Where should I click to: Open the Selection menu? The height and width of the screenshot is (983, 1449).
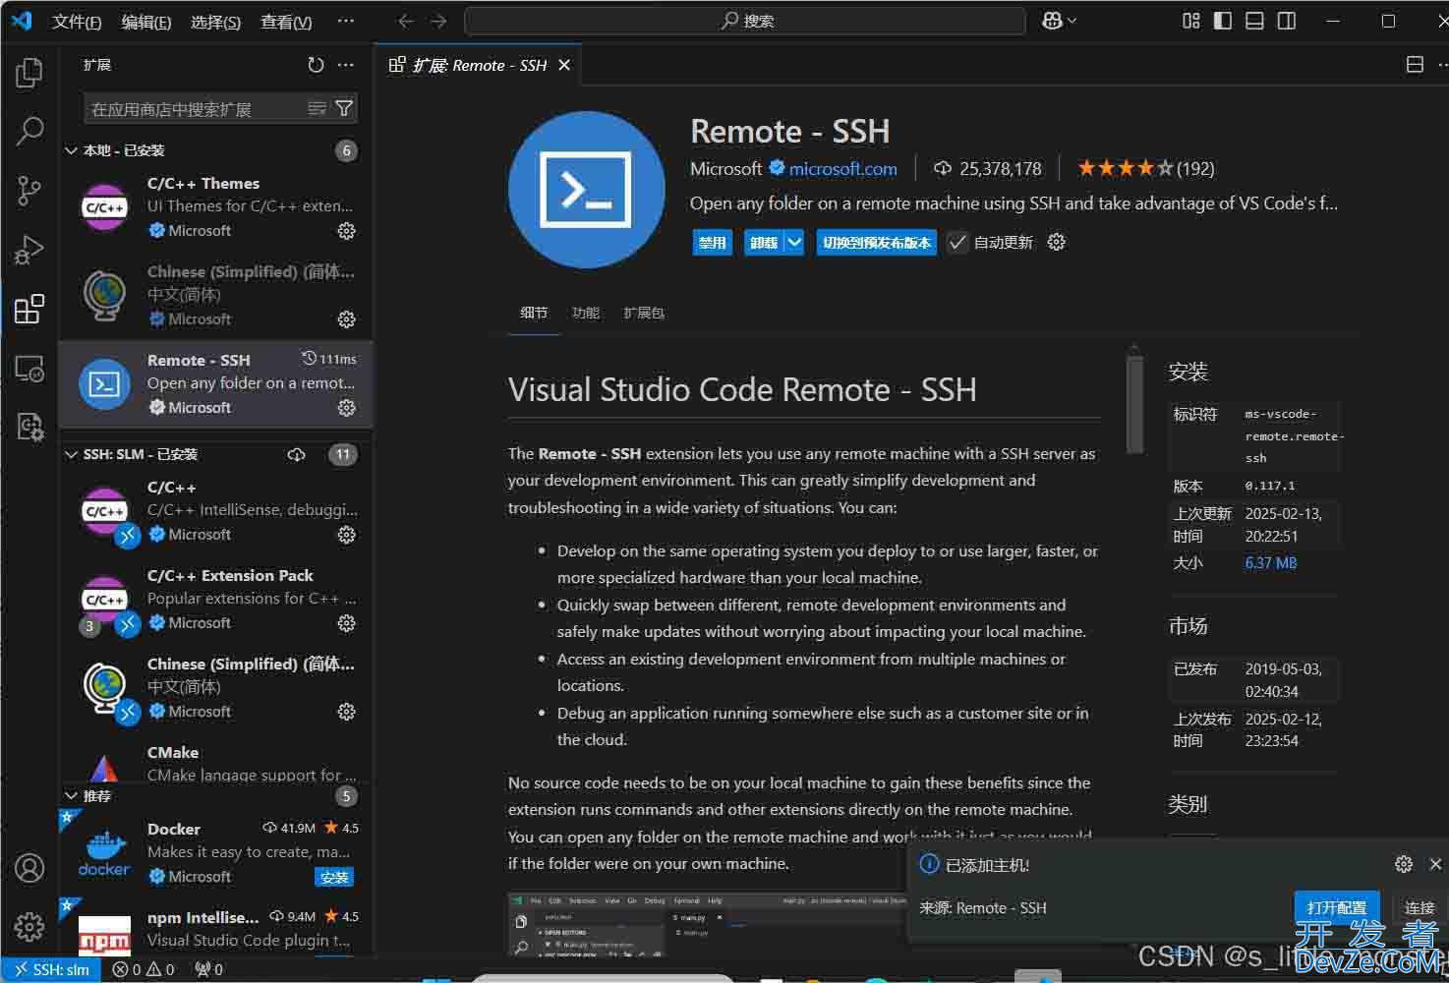215,22
